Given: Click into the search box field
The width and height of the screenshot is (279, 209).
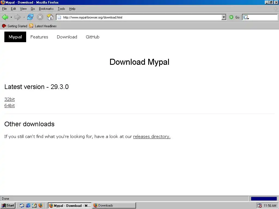Looking at the screenshot, I should 263,17.
